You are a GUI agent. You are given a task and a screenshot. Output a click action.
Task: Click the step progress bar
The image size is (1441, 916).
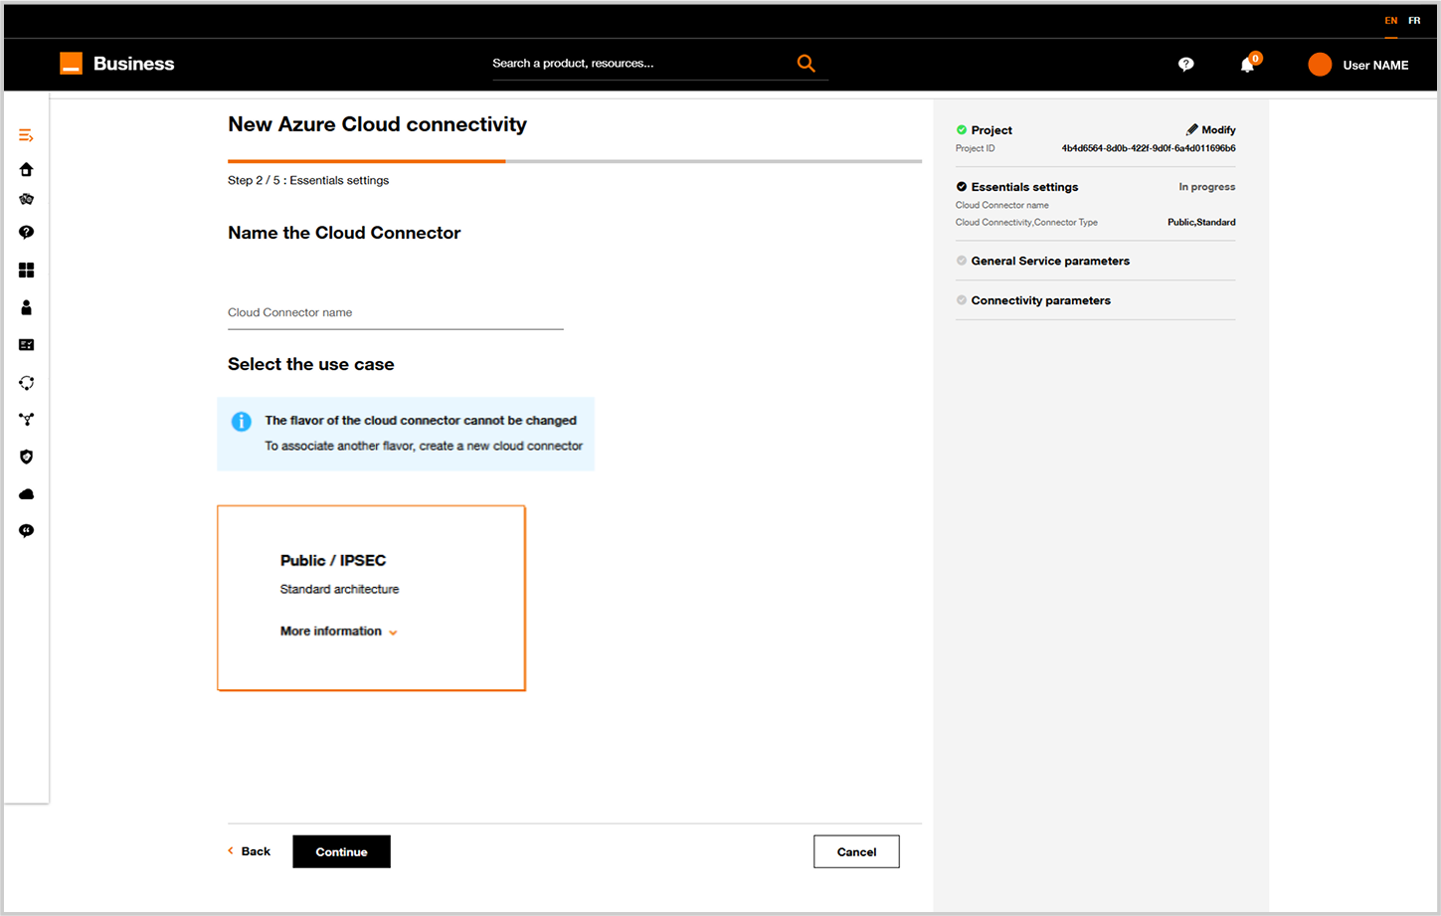click(575, 161)
